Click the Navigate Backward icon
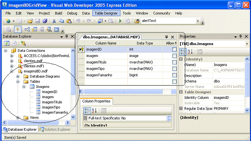Screen dimensions: 251x141 click(101, 21)
